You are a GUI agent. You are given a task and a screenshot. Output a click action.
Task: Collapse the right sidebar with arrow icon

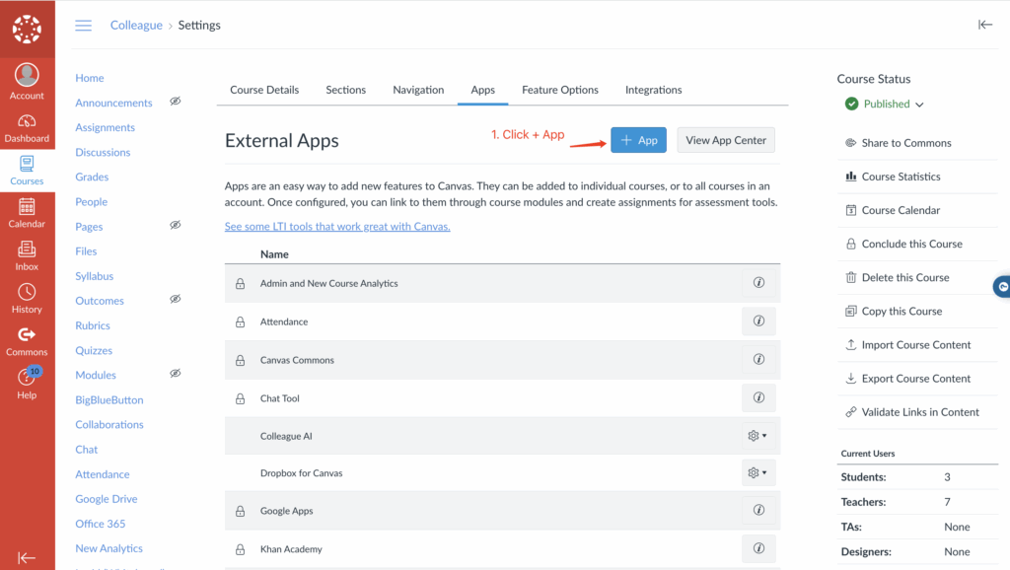coord(984,26)
